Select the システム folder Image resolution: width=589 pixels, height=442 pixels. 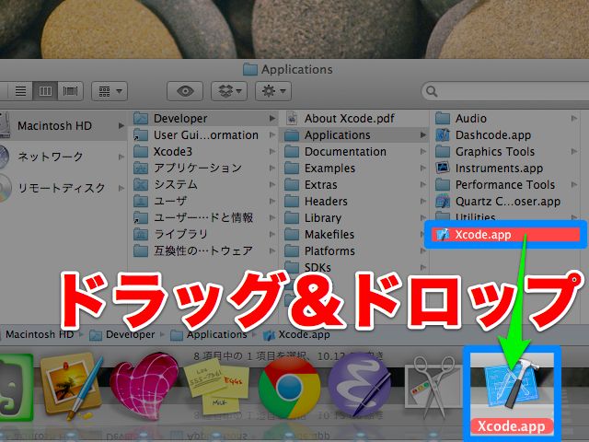[x=204, y=184]
